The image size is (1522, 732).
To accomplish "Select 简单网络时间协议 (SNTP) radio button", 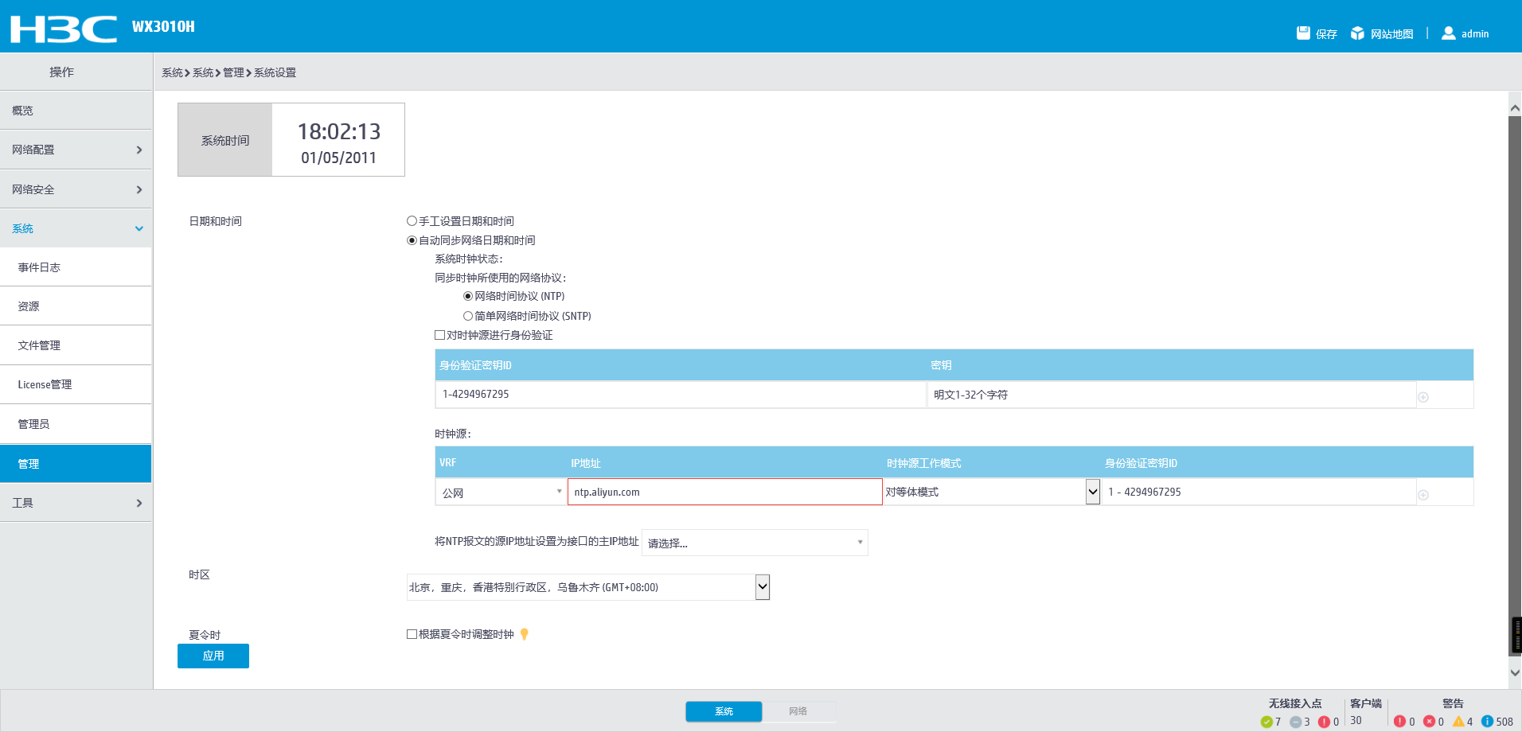I will 468,316.
